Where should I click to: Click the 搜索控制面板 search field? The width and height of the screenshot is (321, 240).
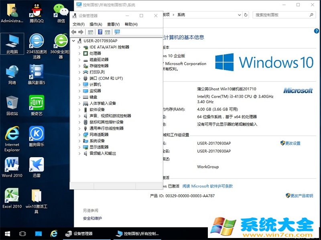point(284,15)
